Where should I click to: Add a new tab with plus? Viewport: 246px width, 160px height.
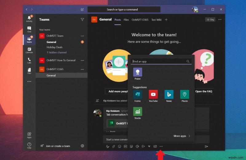(166, 19)
